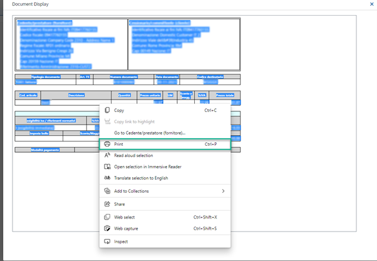The image size is (377, 261).
Task: Click the Cessionario/committente client info box
Action: 183,44
